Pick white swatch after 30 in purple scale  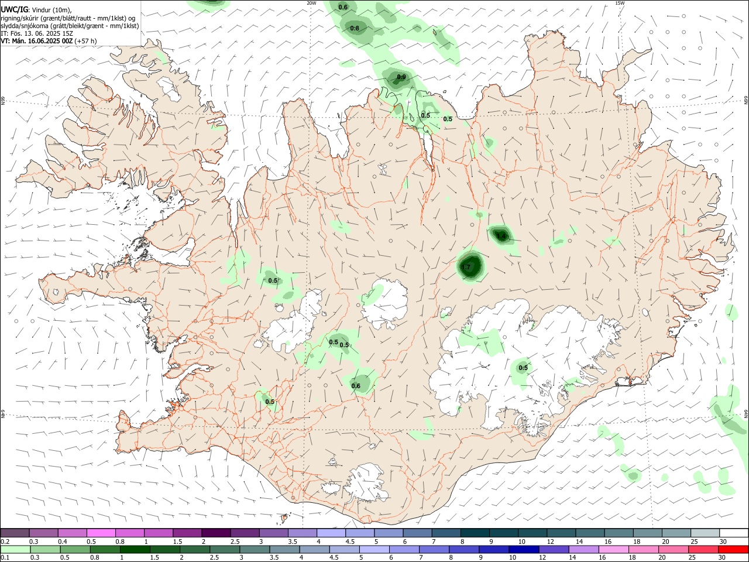[x=733, y=533]
